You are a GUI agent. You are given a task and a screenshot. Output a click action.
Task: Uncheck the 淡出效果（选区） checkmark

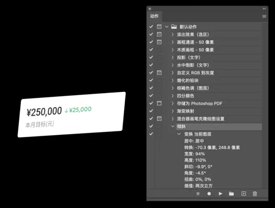(x=151, y=34)
